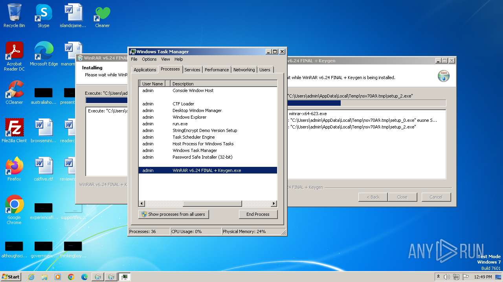Launch Skype from the desktop
The height and width of the screenshot is (282, 503).
click(x=43, y=16)
